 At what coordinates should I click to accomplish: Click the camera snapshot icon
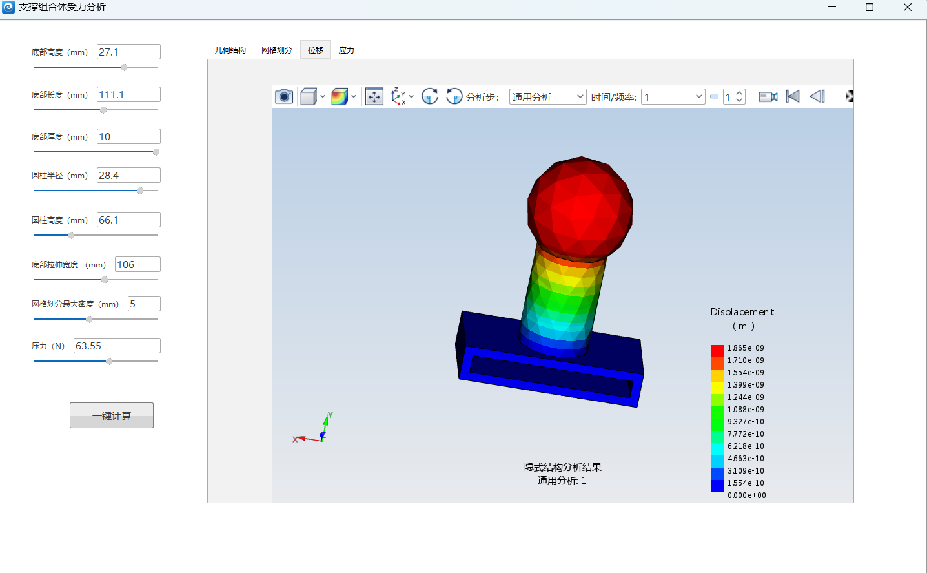284,97
